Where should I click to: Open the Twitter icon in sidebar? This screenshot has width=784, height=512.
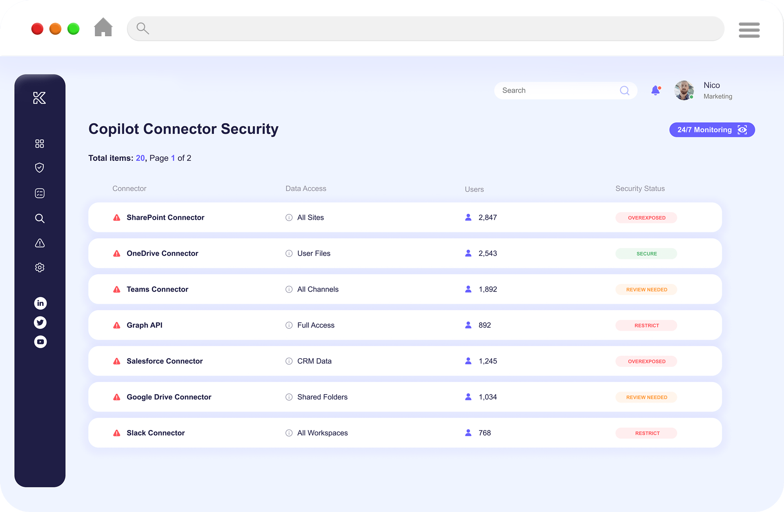(40, 322)
